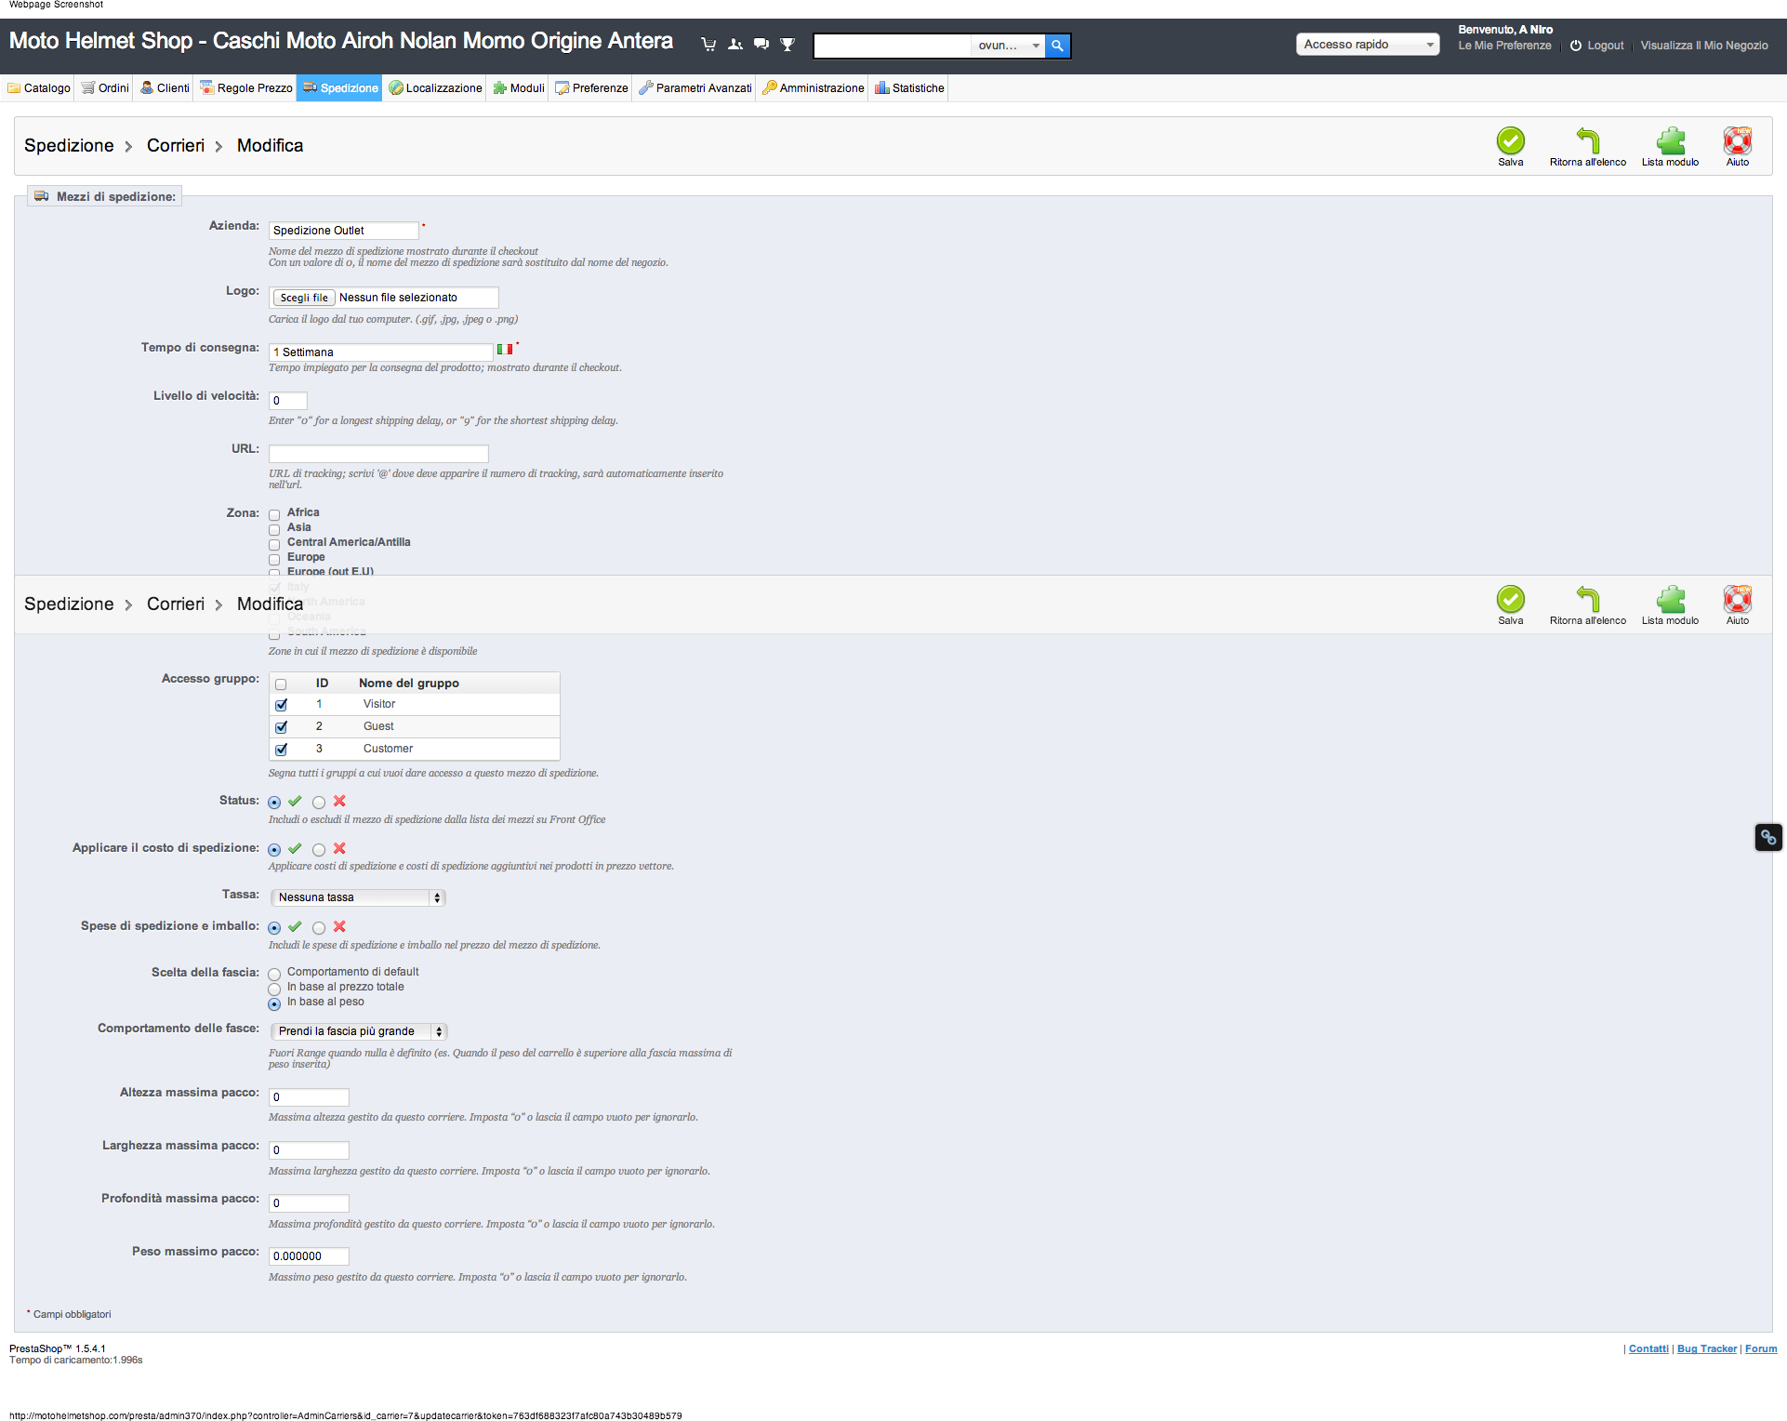
Task: Click the 'Scegli file' logo button
Action: click(x=304, y=298)
